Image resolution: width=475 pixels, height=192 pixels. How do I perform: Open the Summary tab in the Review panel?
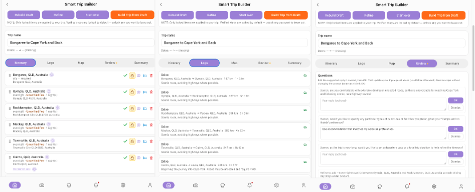click(452, 63)
